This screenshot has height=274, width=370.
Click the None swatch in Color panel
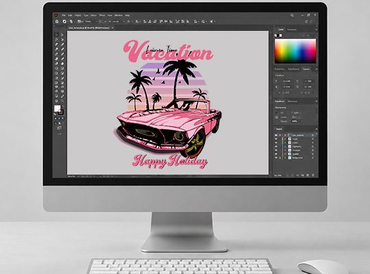pos(275,36)
